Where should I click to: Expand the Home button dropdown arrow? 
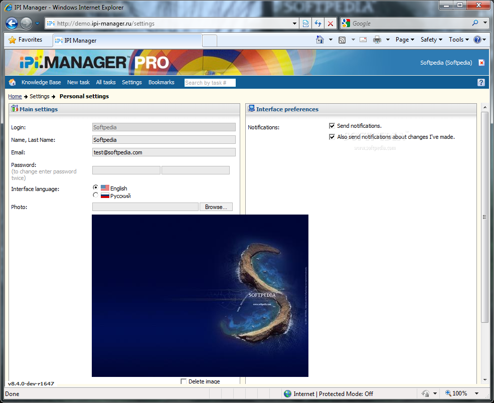pos(331,40)
